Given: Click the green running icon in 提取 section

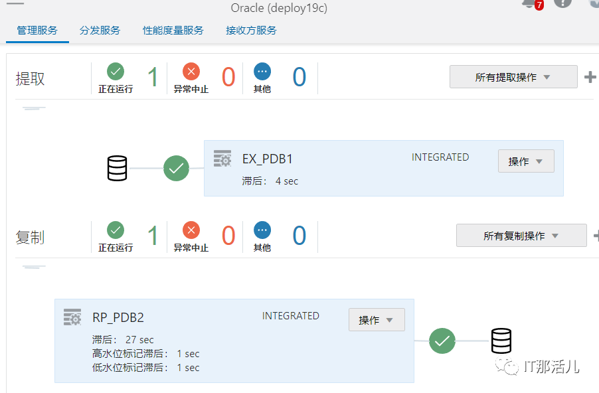Looking at the screenshot, I should (116, 72).
